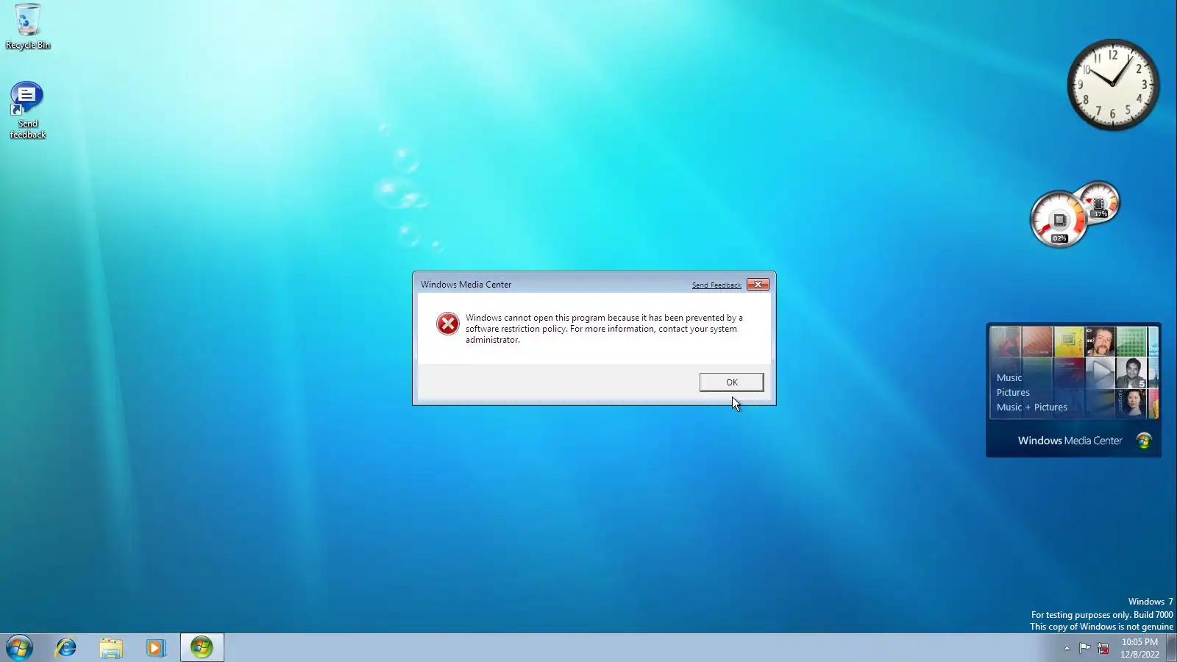Click the Windows Media Center gadget logo

pos(1144,441)
